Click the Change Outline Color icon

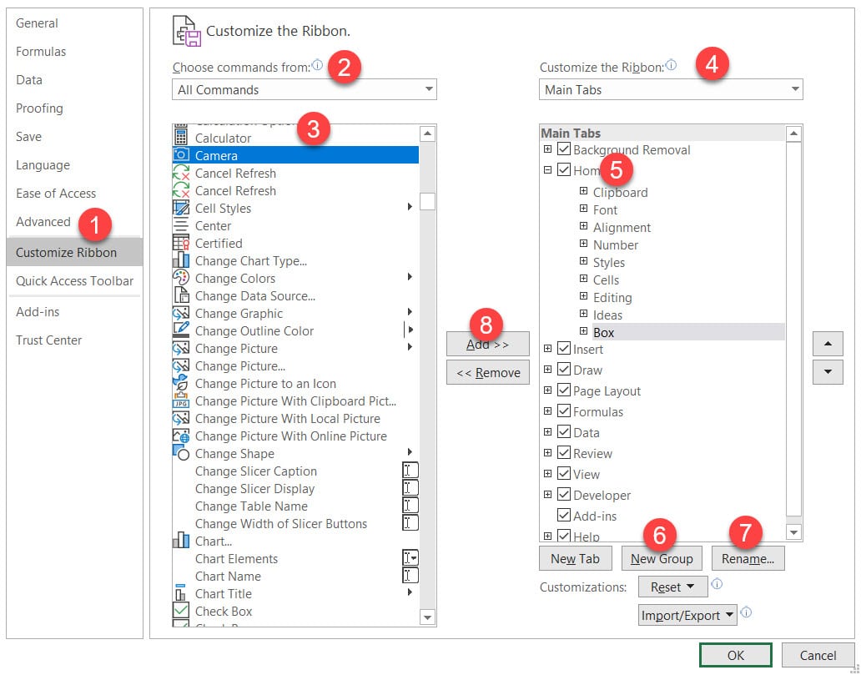181,330
